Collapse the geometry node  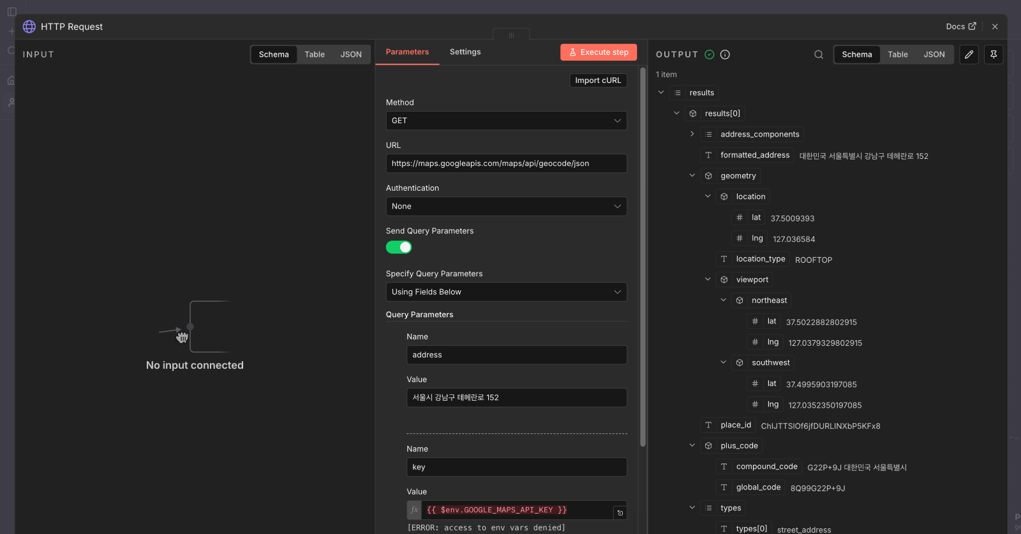(692, 175)
